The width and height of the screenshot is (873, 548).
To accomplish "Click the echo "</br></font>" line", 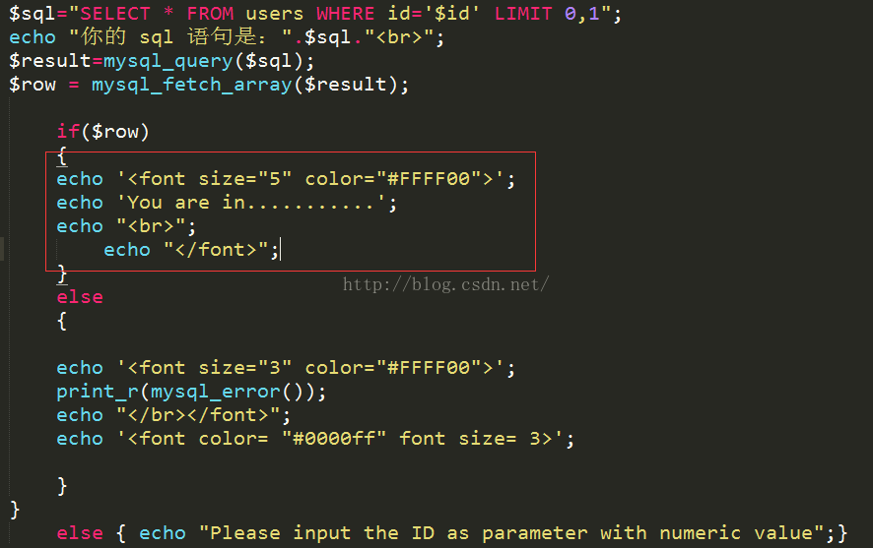I will [x=173, y=415].
